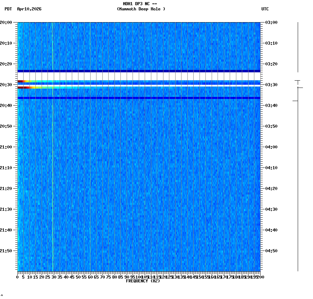Select the 04:00 UTC tick label
This screenshot has width=313, height=299.
click(x=271, y=147)
